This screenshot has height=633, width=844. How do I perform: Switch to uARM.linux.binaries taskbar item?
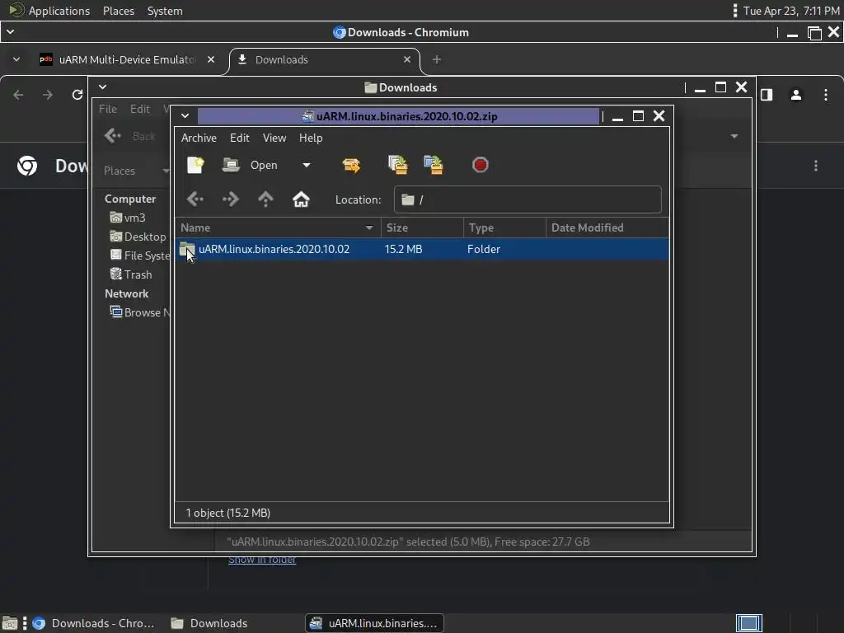[375, 623]
